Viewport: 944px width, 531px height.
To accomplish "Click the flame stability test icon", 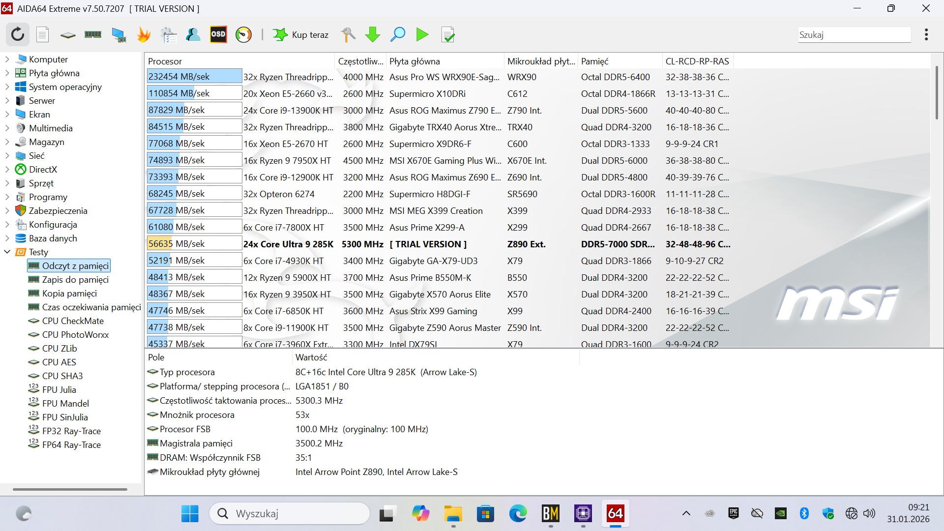I will 144,34.
